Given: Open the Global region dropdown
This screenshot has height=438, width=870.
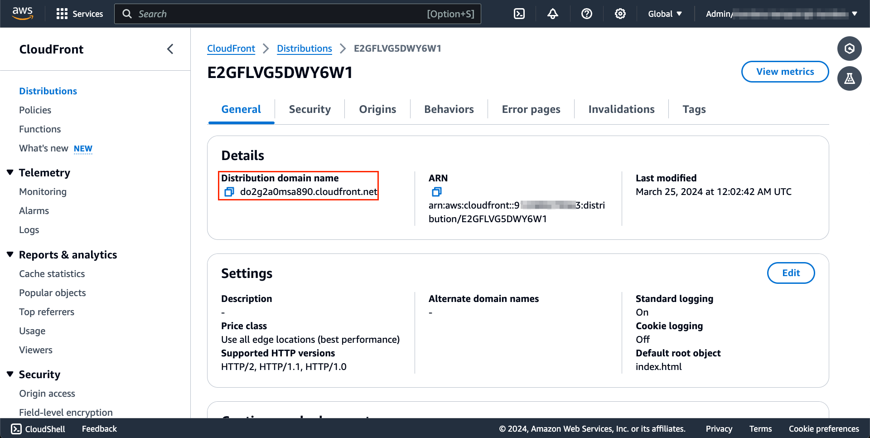Looking at the screenshot, I should [x=665, y=14].
